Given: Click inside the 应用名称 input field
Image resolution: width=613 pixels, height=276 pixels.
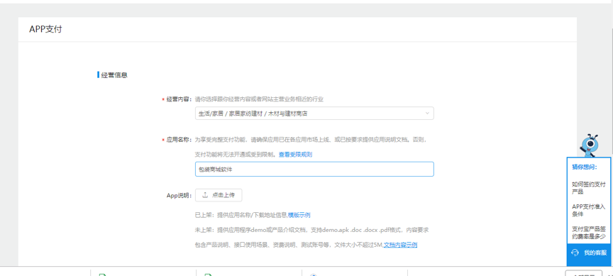Looking at the screenshot, I should coord(314,170).
